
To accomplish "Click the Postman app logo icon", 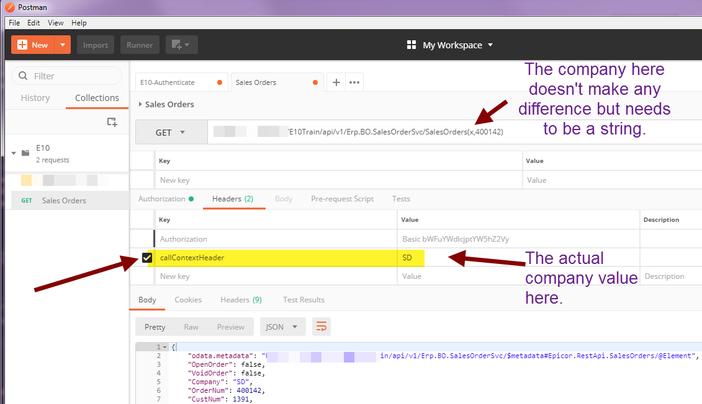I will [x=9, y=7].
